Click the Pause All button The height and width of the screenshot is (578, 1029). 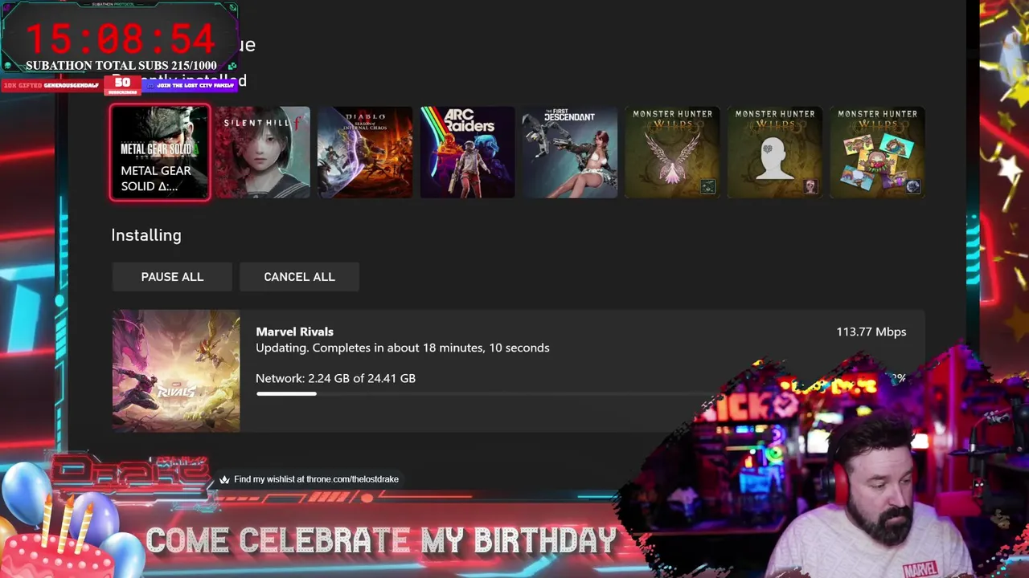(x=172, y=277)
